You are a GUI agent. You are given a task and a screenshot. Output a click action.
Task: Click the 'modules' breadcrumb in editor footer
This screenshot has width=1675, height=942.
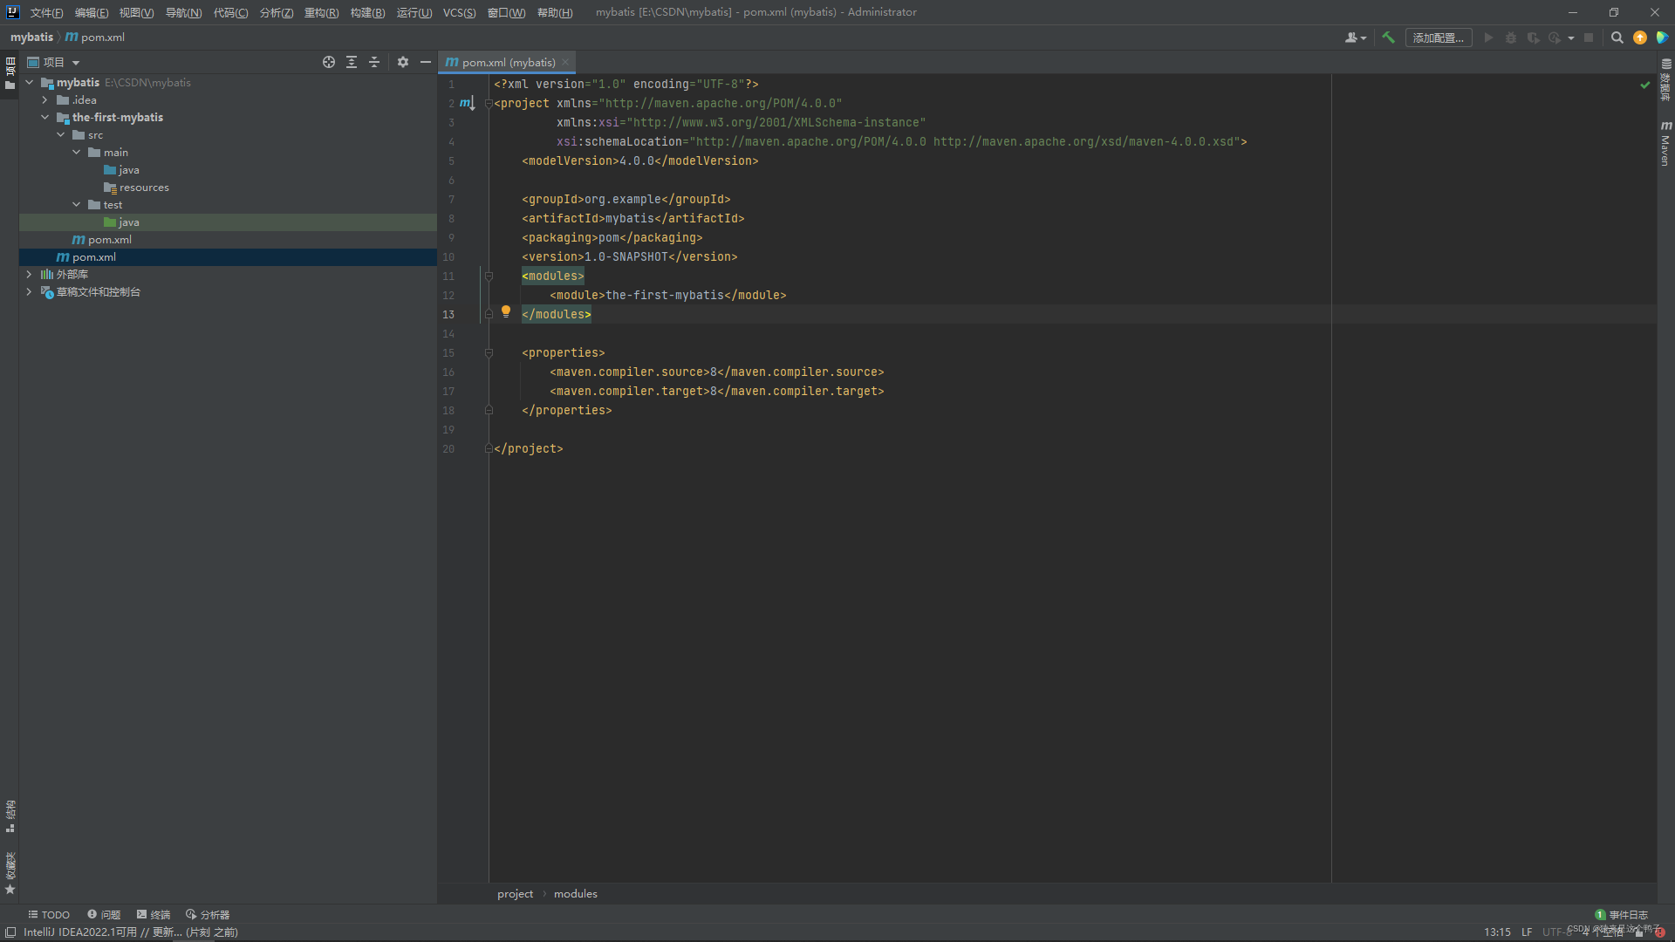pyautogui.click(x=576, y=894)
